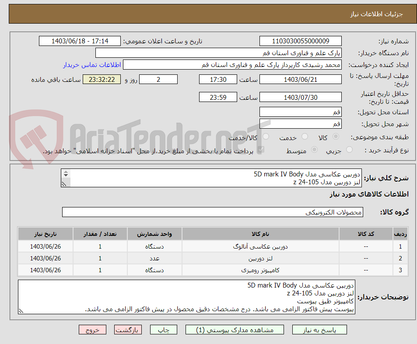Click the resize handle of description textarea
The height and width of the screenshot is (344, 417).
tap(64, 184)
